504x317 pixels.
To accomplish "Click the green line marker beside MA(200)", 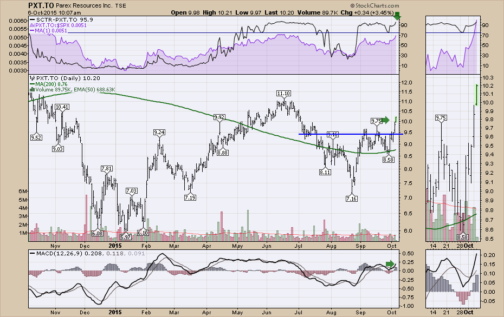I will pos(32,84).
